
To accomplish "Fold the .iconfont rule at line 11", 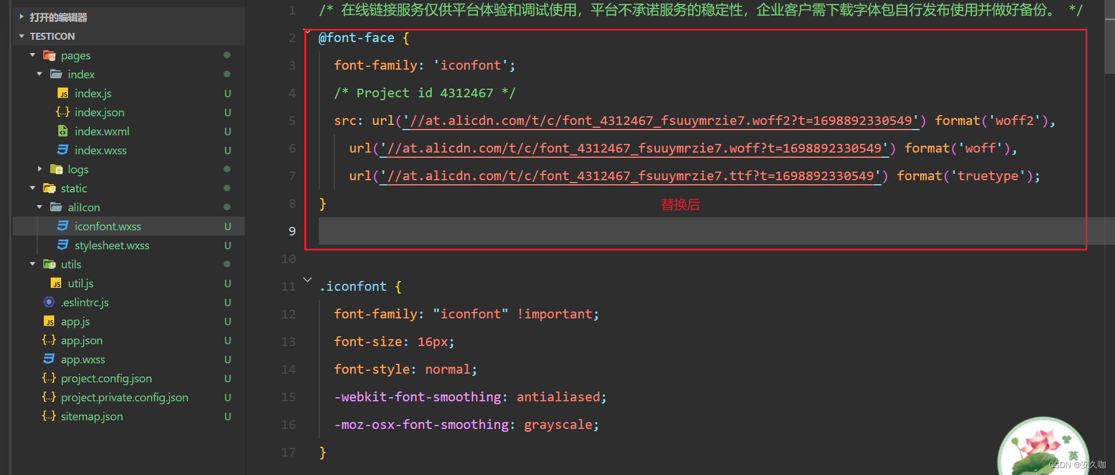I will pos(308,280).
